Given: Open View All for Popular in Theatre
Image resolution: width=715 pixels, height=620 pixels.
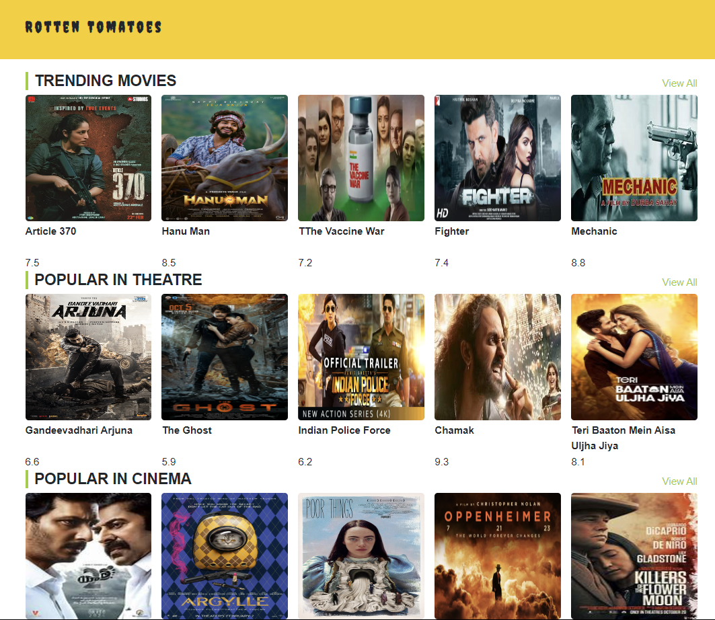Looking at the screenshot, I should [679, 282].
